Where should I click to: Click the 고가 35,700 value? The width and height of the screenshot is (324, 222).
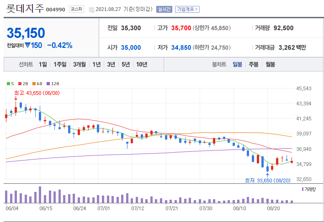[181, 28]
